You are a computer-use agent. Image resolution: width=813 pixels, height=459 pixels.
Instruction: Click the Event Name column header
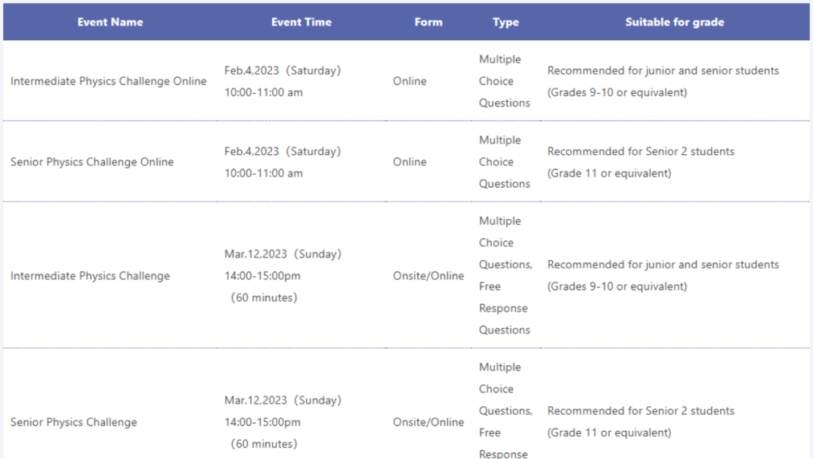click(110, 22)
